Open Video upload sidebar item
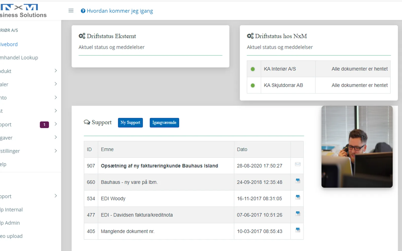The image size is (402, 251). click(x=11, y=236)
